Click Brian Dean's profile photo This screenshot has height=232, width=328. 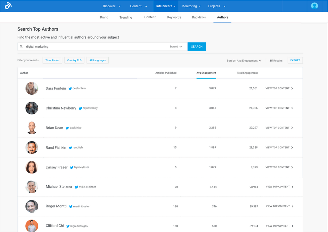coord(32,128)
